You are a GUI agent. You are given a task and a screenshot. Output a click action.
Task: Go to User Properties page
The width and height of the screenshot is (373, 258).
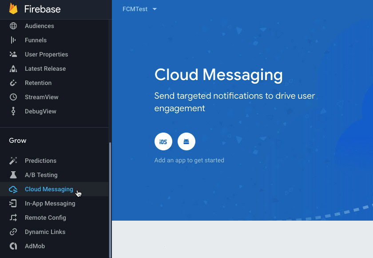point(46,54)
